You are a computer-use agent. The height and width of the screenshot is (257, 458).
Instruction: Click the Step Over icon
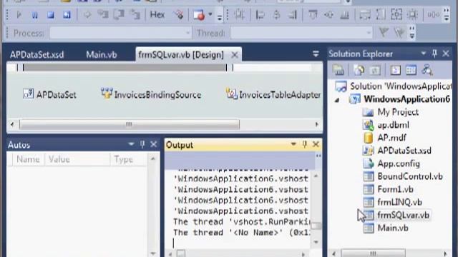click(x=119, y=14)
